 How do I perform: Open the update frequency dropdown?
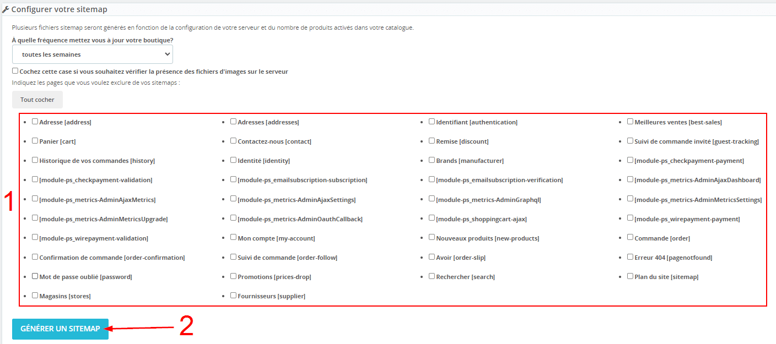click(x=92, y=54)
